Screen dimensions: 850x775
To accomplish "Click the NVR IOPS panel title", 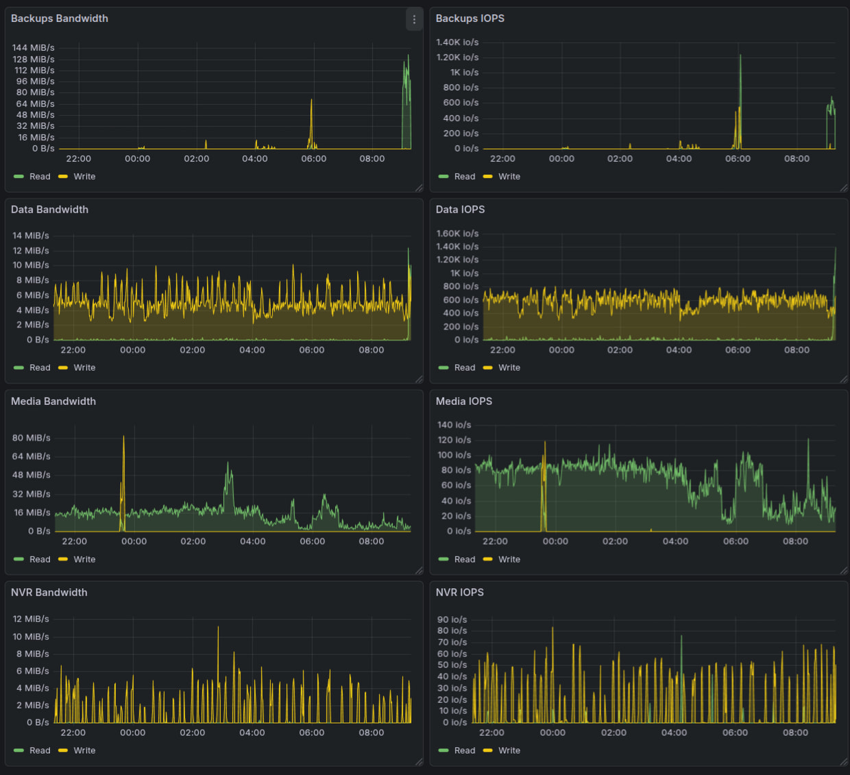I will tap(460, 593).
